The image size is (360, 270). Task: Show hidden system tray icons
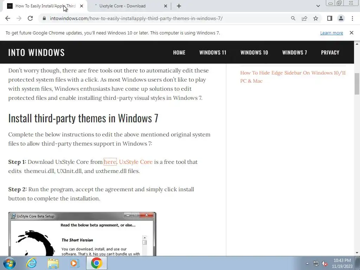[307, 263]
